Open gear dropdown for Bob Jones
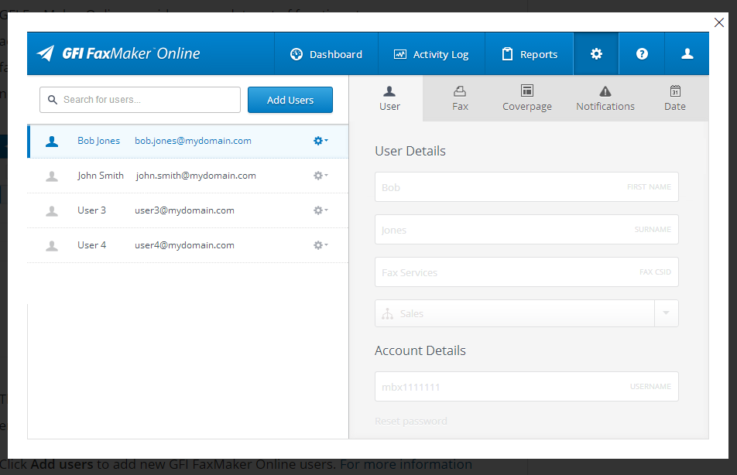 (321, 141)
